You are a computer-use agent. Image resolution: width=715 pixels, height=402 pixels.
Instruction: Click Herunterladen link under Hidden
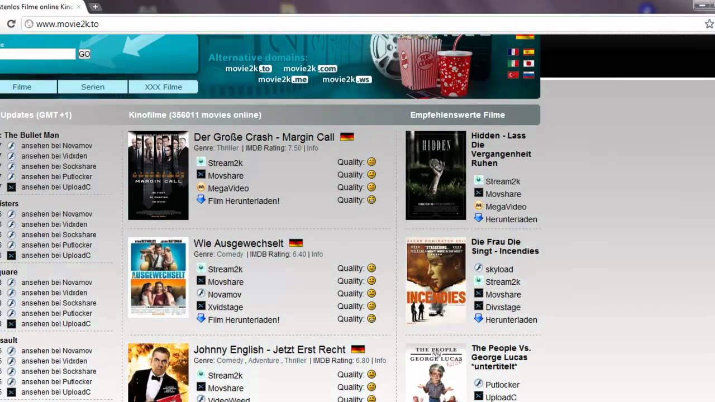pyautogui.click(x=511, y=219)
